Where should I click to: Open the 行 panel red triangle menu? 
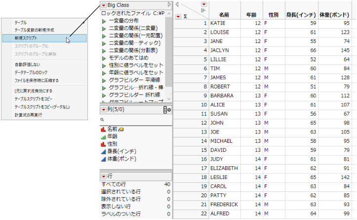pos(103,176)
